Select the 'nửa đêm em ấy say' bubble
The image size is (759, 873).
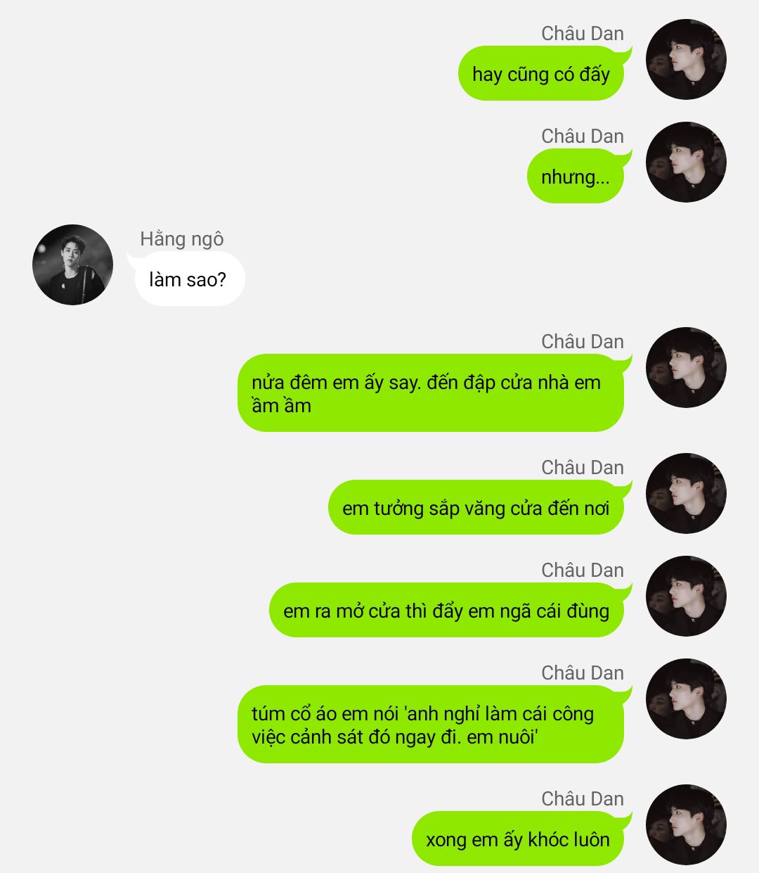(431, 393)
